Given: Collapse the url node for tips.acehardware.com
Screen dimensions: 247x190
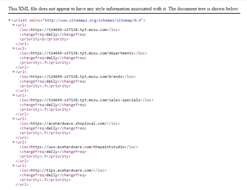Looking at the screenshot, I should pyautogui.click(x=14, y=166).
